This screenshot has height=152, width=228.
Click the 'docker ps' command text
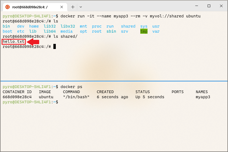71,87
